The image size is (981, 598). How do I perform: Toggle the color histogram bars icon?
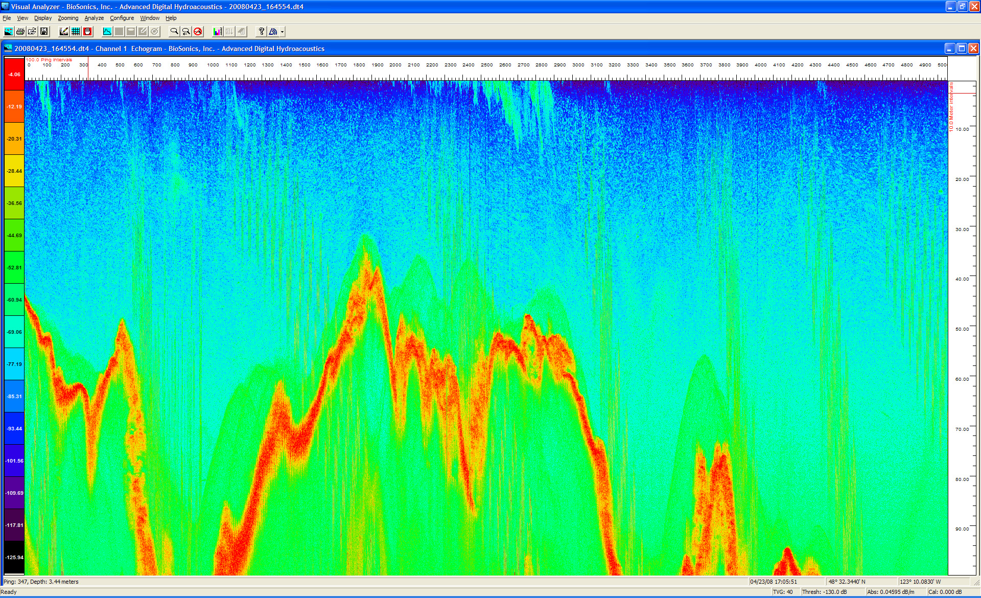(218, 32)
